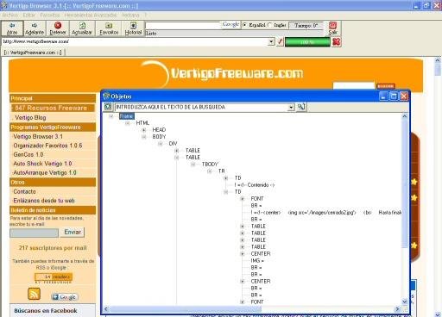Open the Objetos search text dropdown arrow
The width and height of the screenshot is (442, 317).
291,107
